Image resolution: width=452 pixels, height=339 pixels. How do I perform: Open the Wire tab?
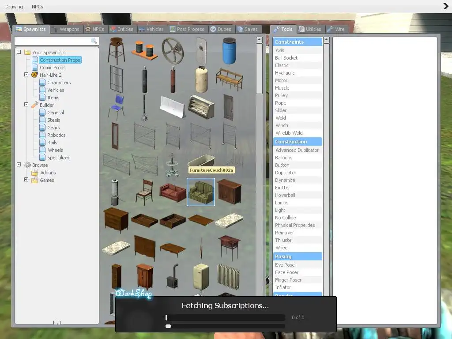[336, 29]
